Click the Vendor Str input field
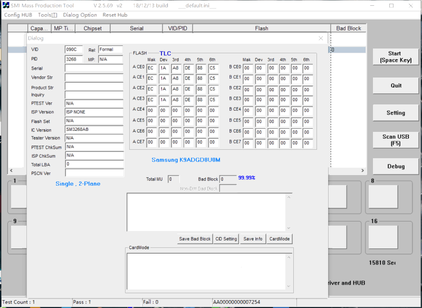Screen dimensions: 422x308 (x=94, y=78)
